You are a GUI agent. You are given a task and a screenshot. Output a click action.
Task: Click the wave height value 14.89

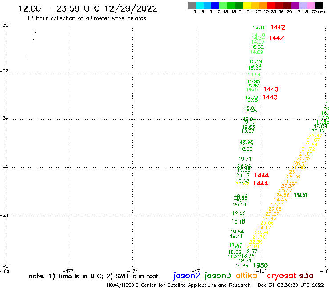click(257, 52)
